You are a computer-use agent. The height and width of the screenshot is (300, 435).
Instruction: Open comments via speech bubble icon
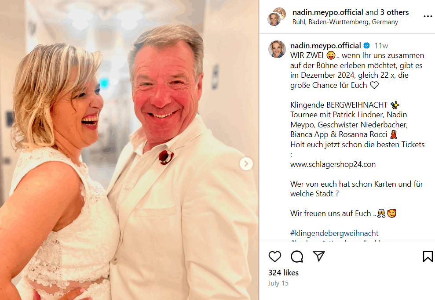point(297,257)
